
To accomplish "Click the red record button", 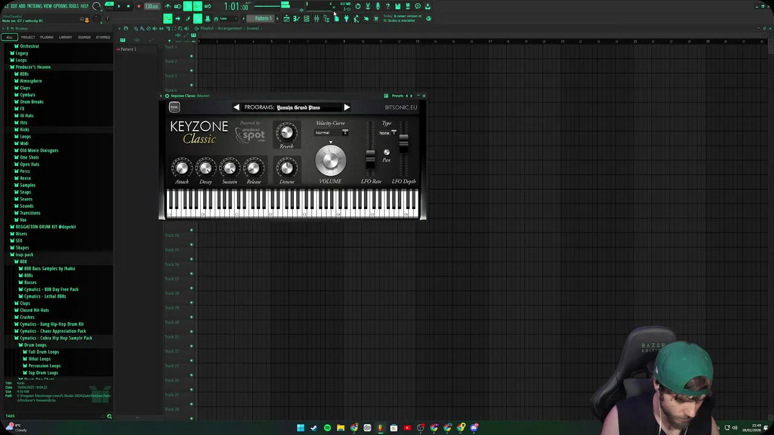I will [139, 6].
